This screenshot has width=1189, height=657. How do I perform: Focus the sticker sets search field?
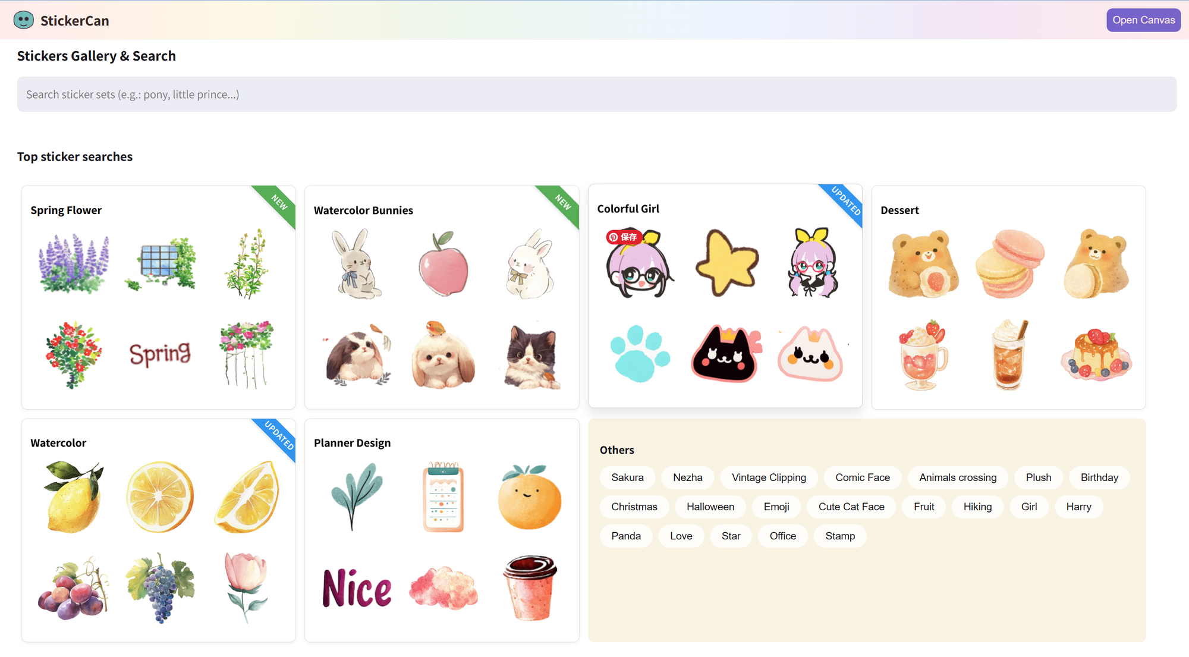(596, 94)
